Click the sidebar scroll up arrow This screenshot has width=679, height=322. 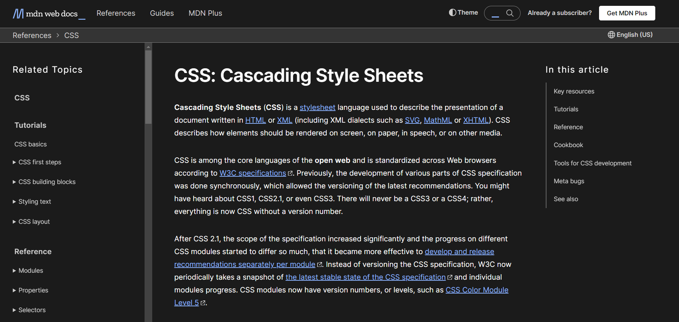pos(148,47)
